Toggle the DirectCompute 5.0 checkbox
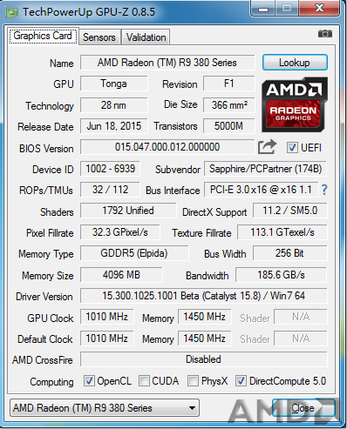Image resolution: width=347 pixels, height=429 pixels. tap(241, 381)
